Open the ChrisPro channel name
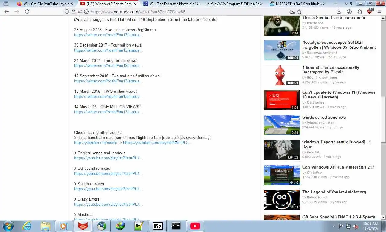Screen dimensions: 386x232 314,172
